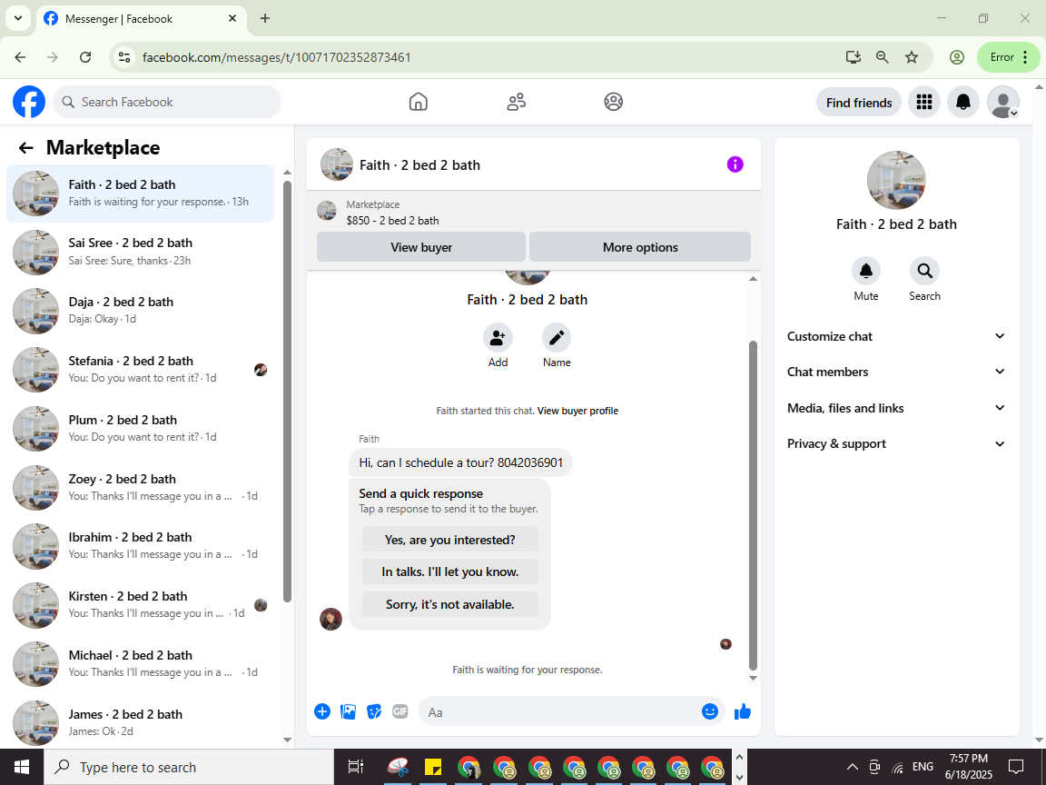Open the Messenger | Facebook browser tab
Screen dimensions: 1046x785
coord(140,19)
